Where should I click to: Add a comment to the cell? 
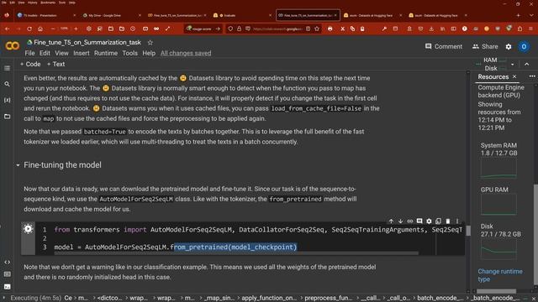coord(419,221)
